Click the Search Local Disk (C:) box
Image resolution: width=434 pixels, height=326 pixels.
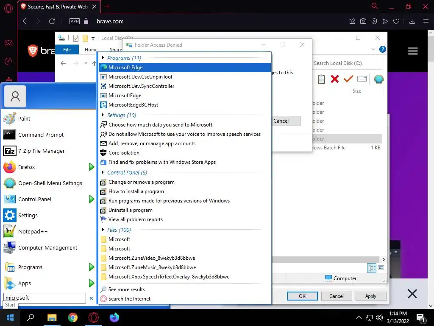coord(348,63)
